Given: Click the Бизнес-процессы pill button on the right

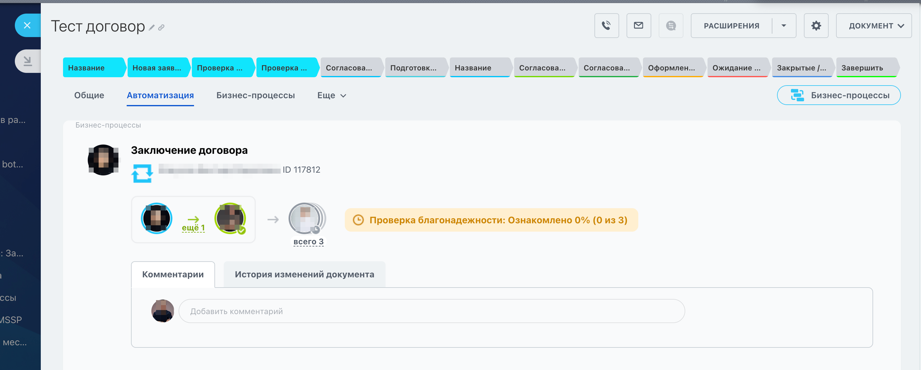Looking at the screenshot, I should pos(839,95).
